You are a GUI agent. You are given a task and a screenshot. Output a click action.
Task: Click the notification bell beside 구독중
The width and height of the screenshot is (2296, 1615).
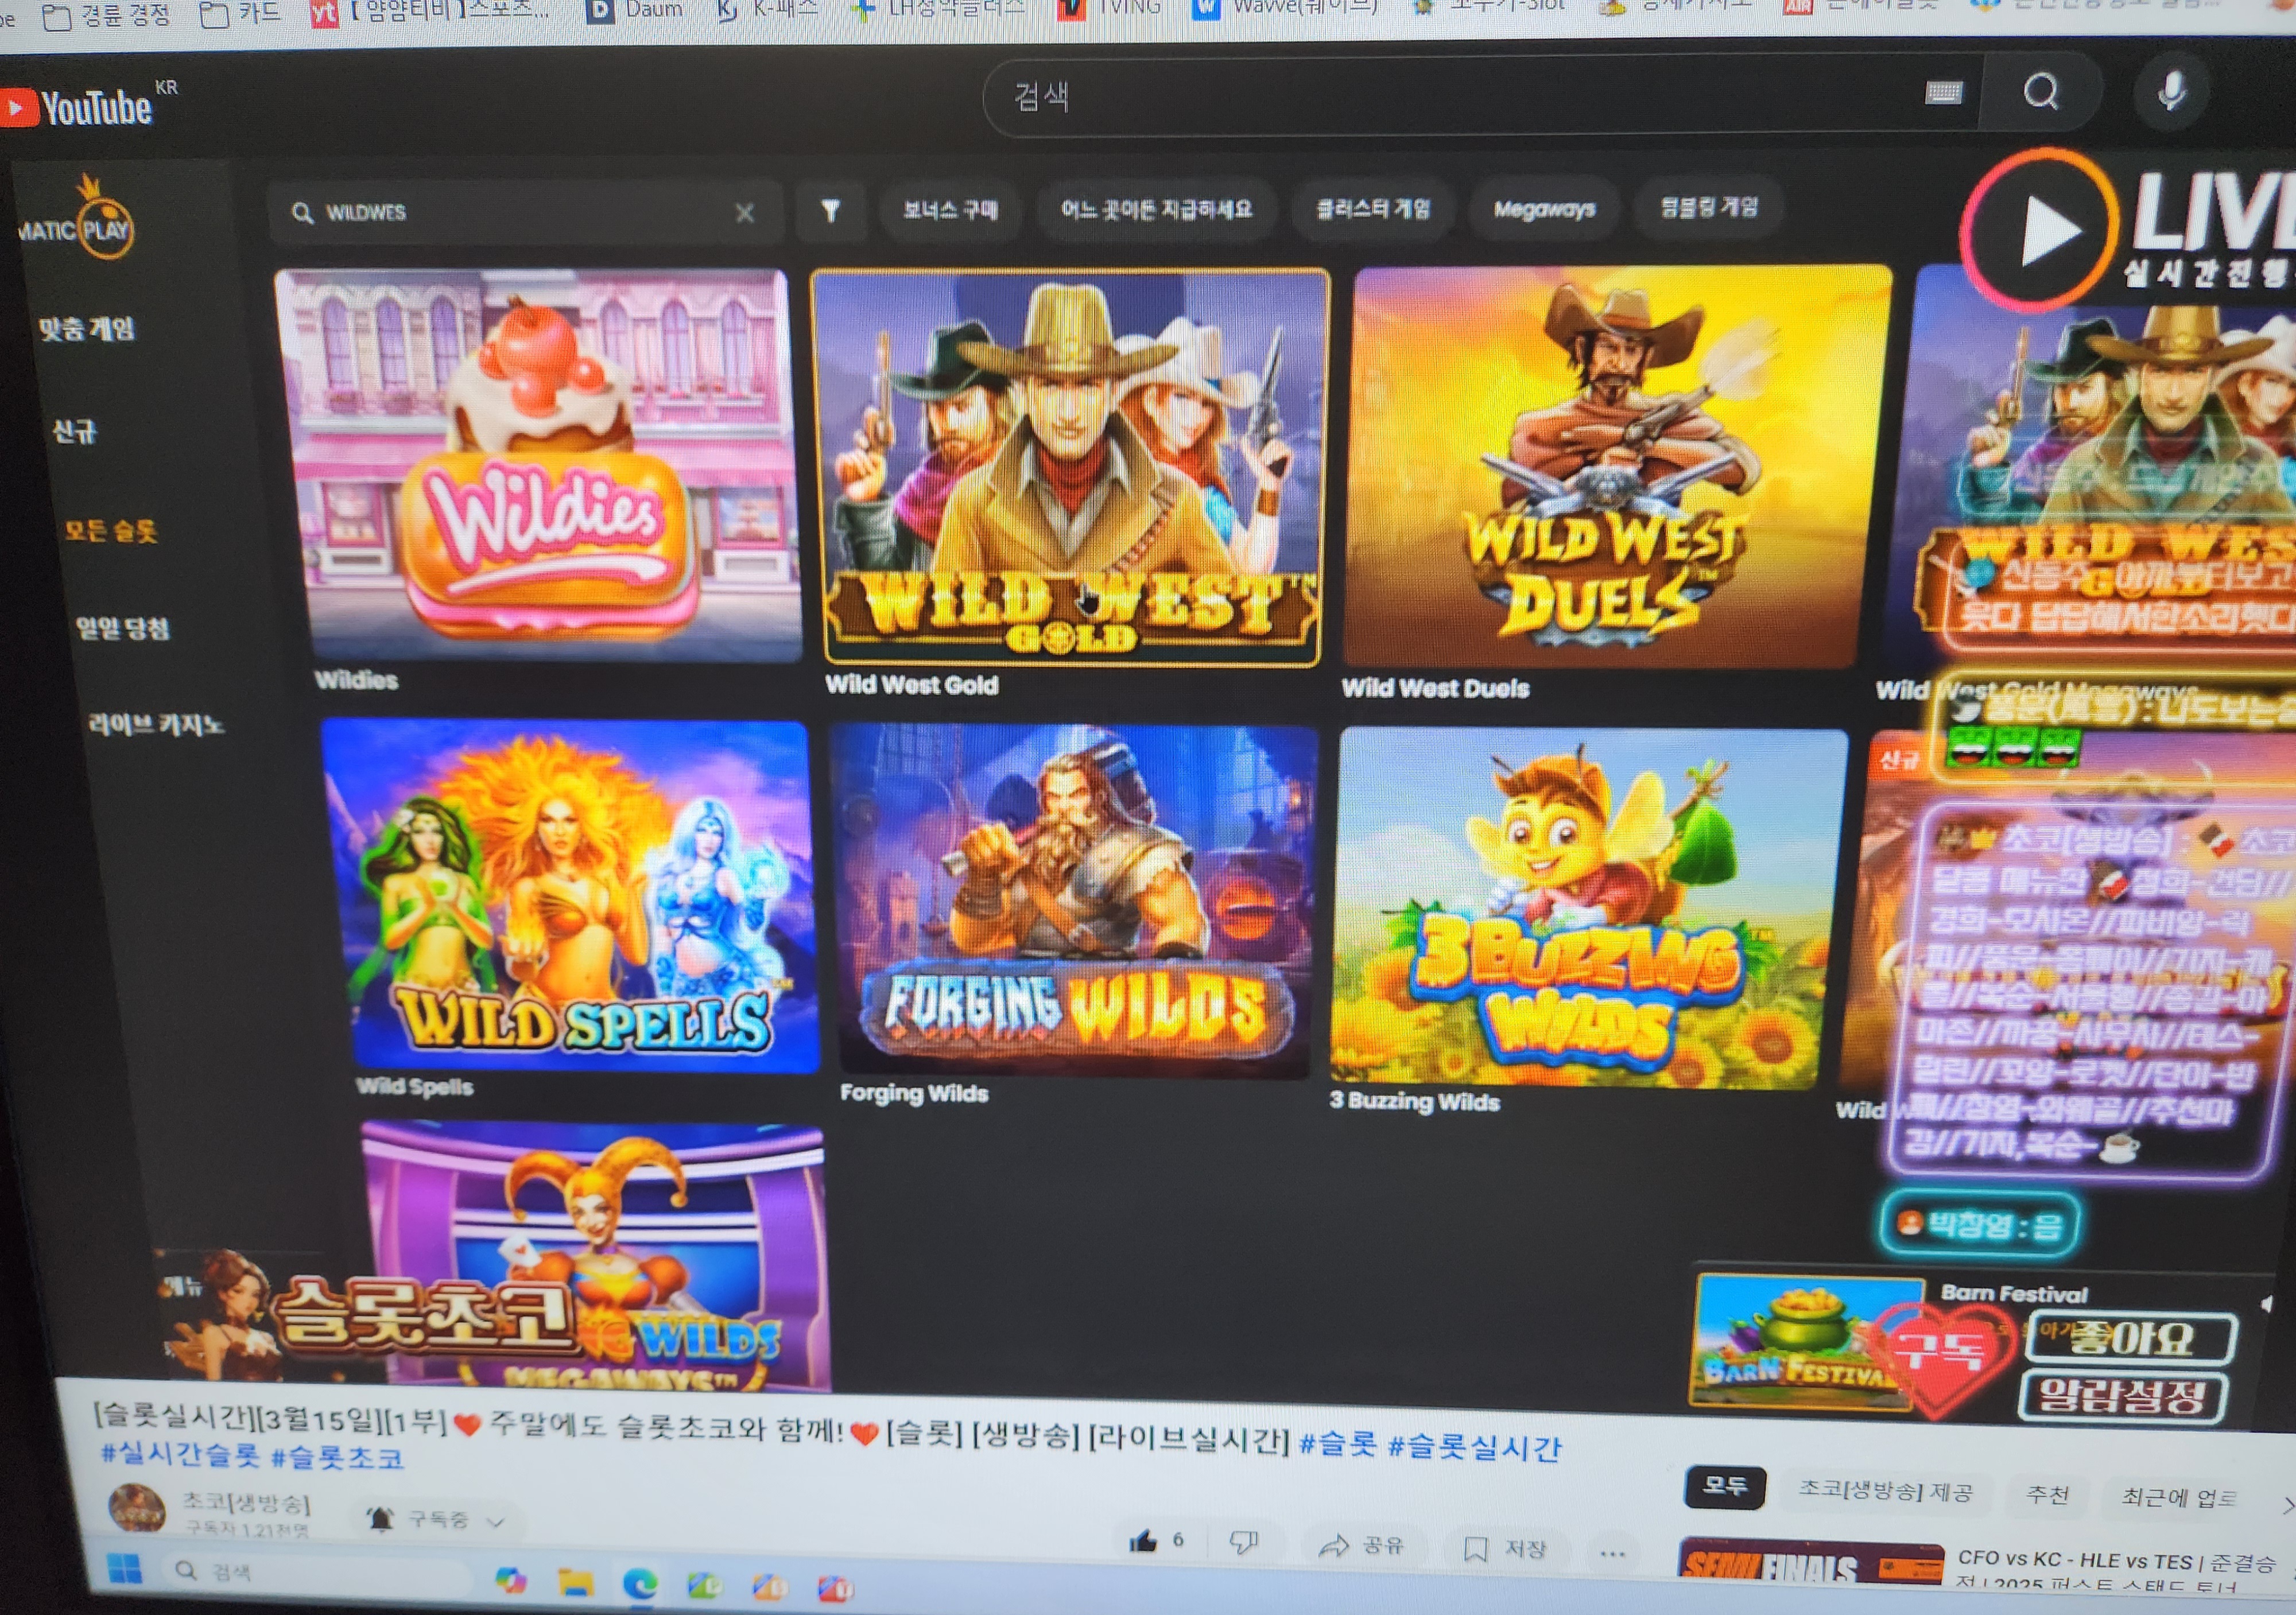point(380,1519)
